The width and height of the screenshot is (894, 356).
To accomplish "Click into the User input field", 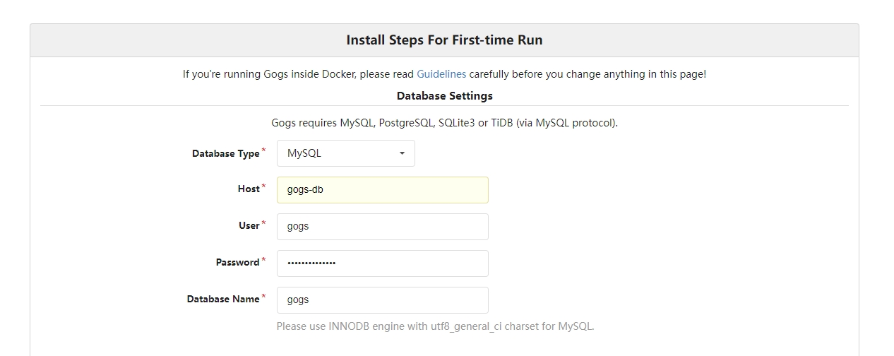I will point(382,227).
